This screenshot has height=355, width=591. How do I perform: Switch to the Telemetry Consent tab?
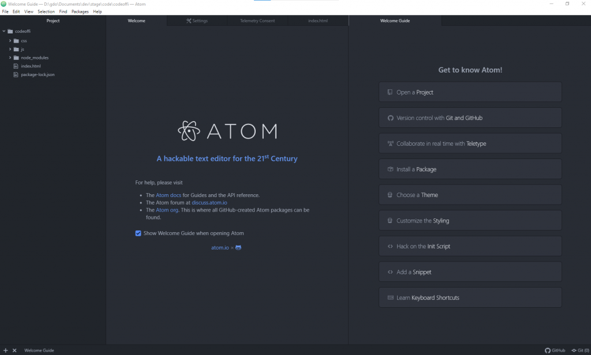click(x=257, y=21)
